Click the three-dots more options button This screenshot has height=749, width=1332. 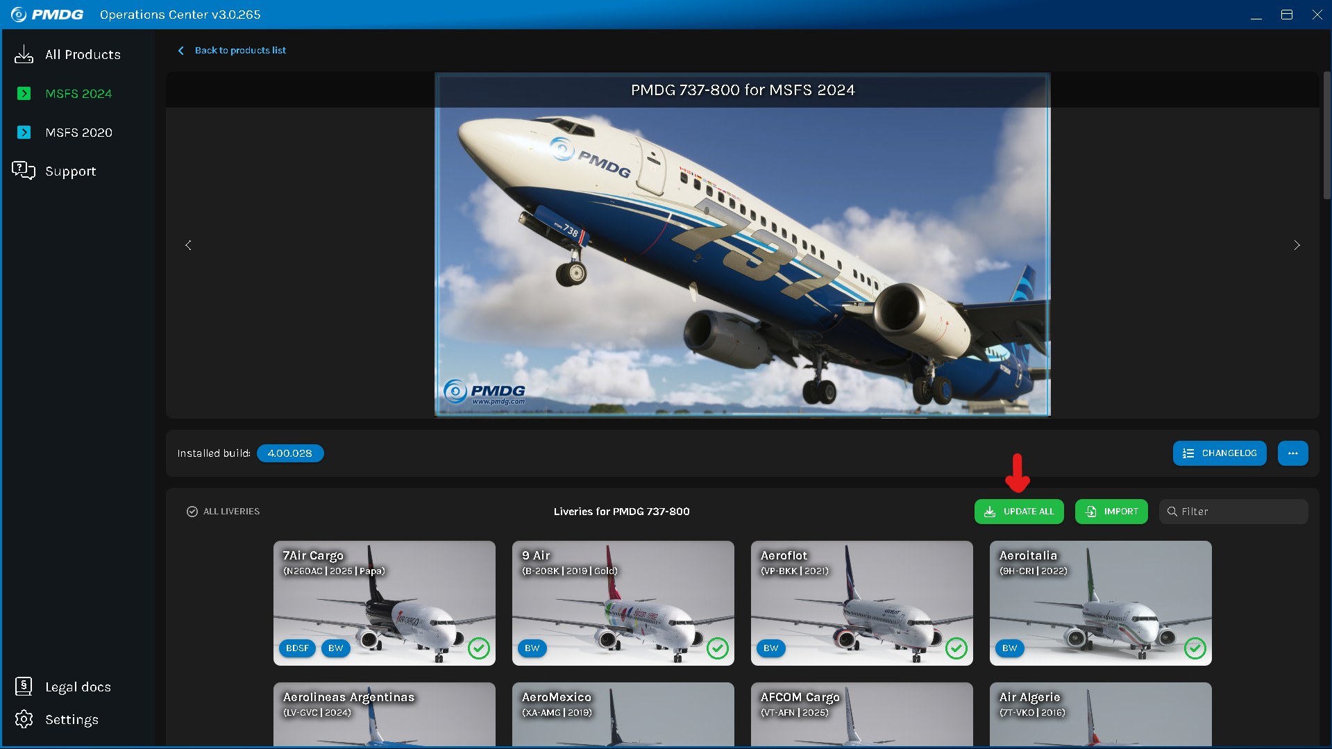point(1292,453)
